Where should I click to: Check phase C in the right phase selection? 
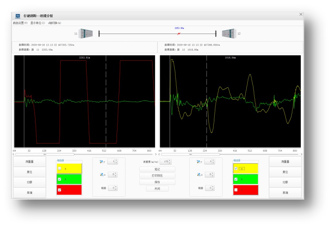pos(236,190)
